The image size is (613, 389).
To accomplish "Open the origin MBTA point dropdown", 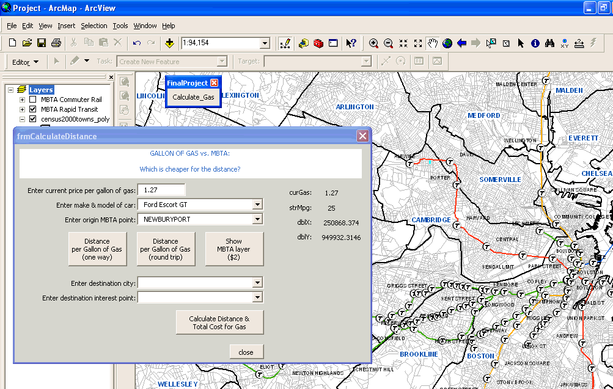I will pos(257,219).
